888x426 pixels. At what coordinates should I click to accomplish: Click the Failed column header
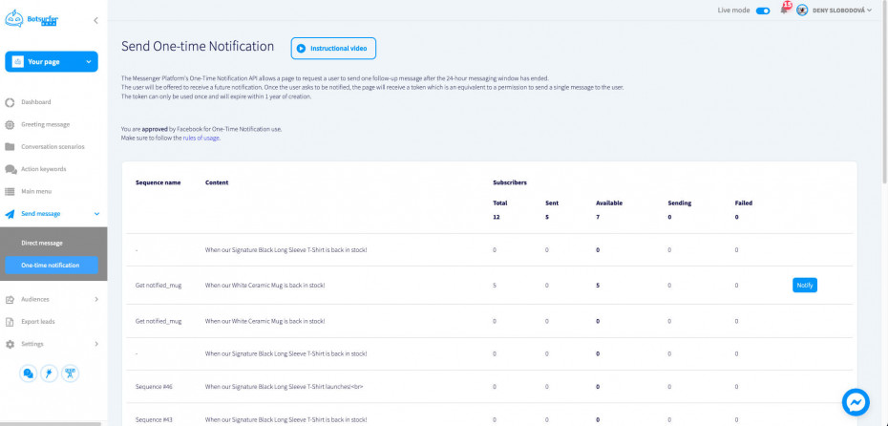744,202
